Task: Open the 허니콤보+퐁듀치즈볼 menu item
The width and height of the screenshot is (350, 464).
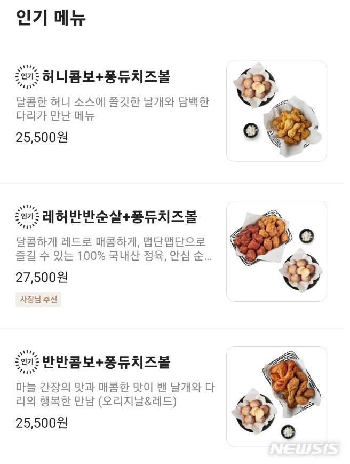Action: (x=106, y=76)
